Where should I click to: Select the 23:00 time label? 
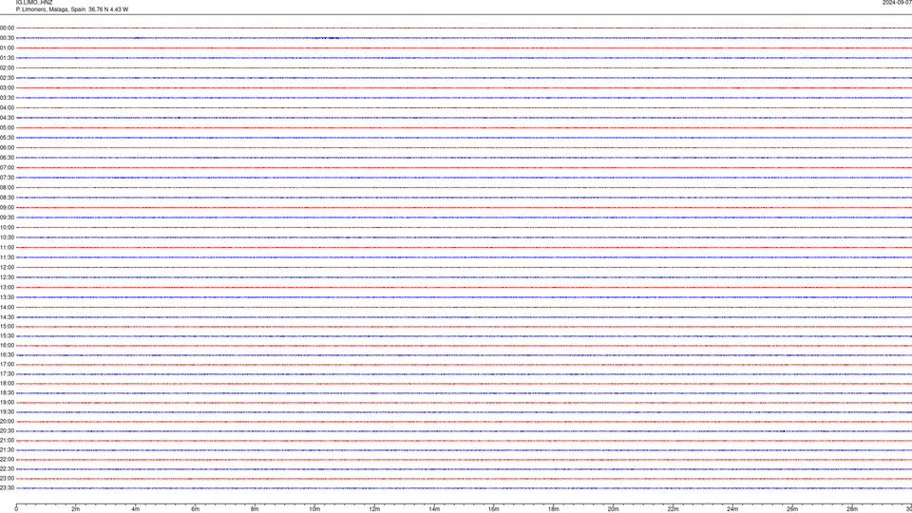[x=7, y=479]
